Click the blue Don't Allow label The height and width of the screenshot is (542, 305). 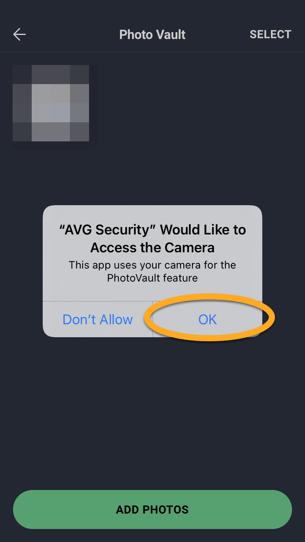pyautogui.click(x=98, y=319)
